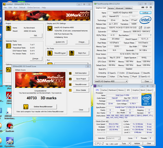The height and width of the screenshot is (148, 163).
Task: Toggle the Ray Tracing checkbox
Action: point(119,76)
